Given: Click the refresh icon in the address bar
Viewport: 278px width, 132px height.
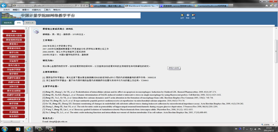Looking at the screenshot, I should click(84, 6).
